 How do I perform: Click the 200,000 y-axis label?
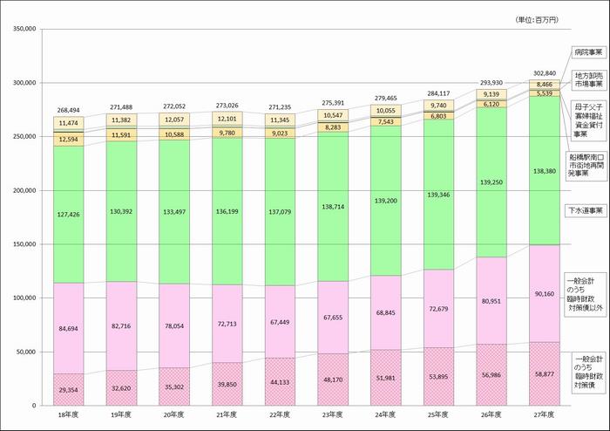(x=24, y=190)
